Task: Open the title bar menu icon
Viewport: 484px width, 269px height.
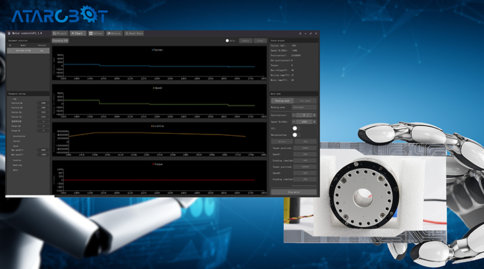Action: click(x=299, y=32)
